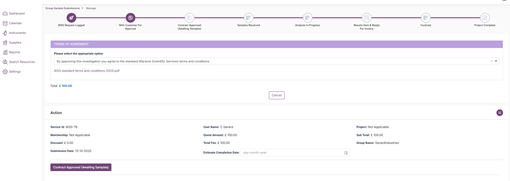The width and height of the screenshot is (510, 181).
Task: Clear the selected terms option with X
Action: (x=491, y=61)
